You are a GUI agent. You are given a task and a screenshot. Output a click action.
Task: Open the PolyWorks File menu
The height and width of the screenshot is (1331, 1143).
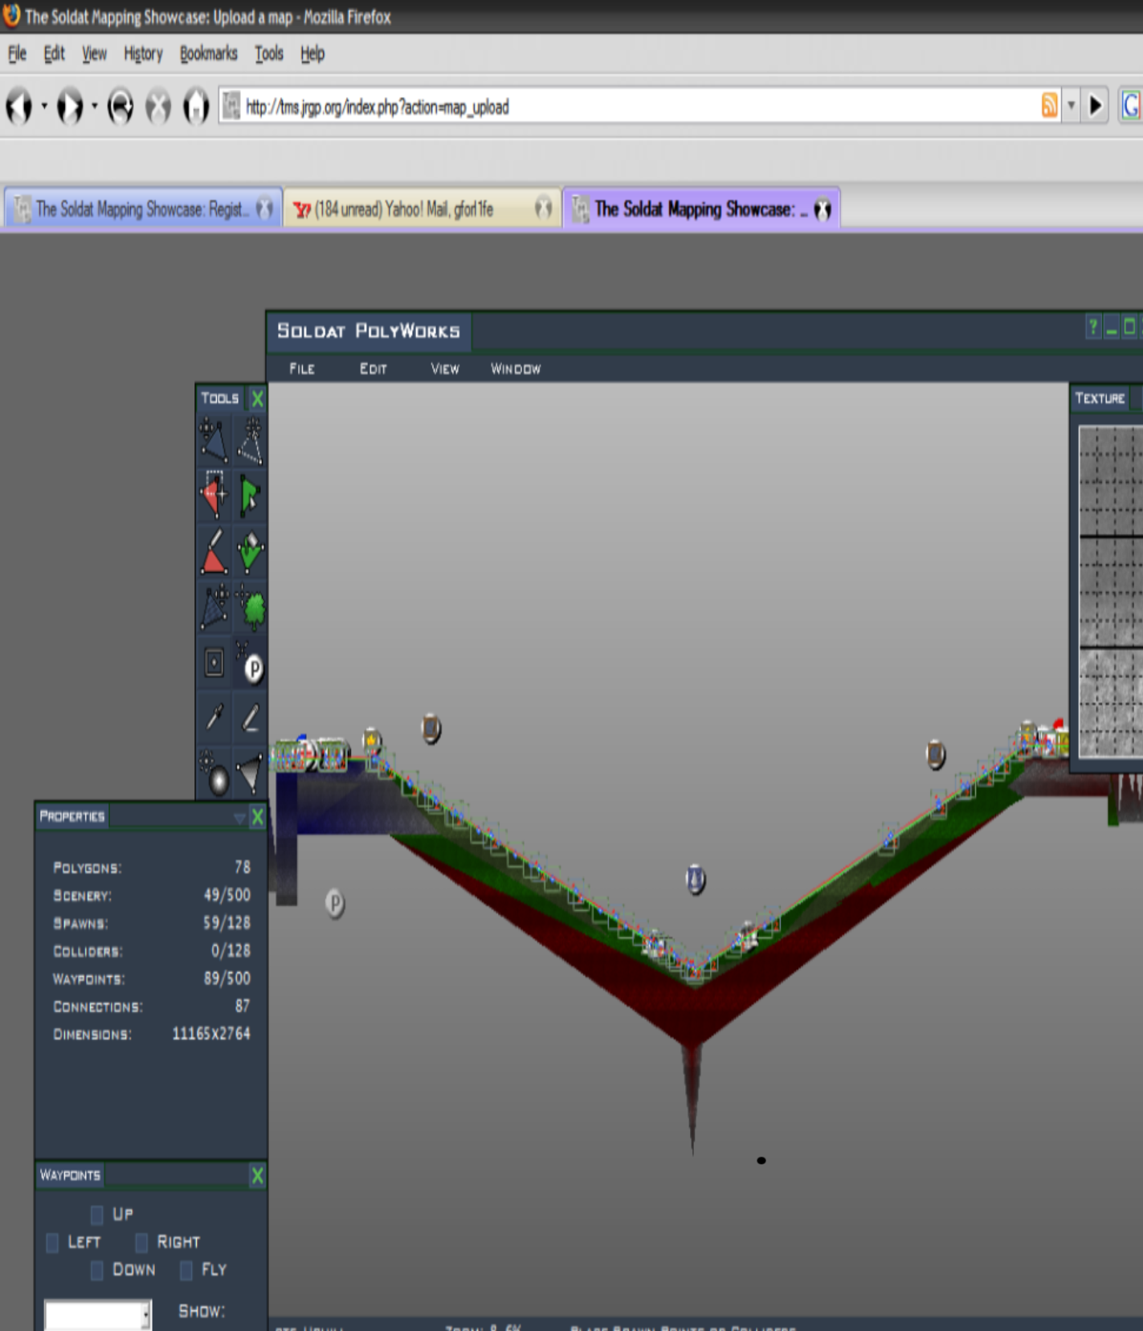point(302,369)
